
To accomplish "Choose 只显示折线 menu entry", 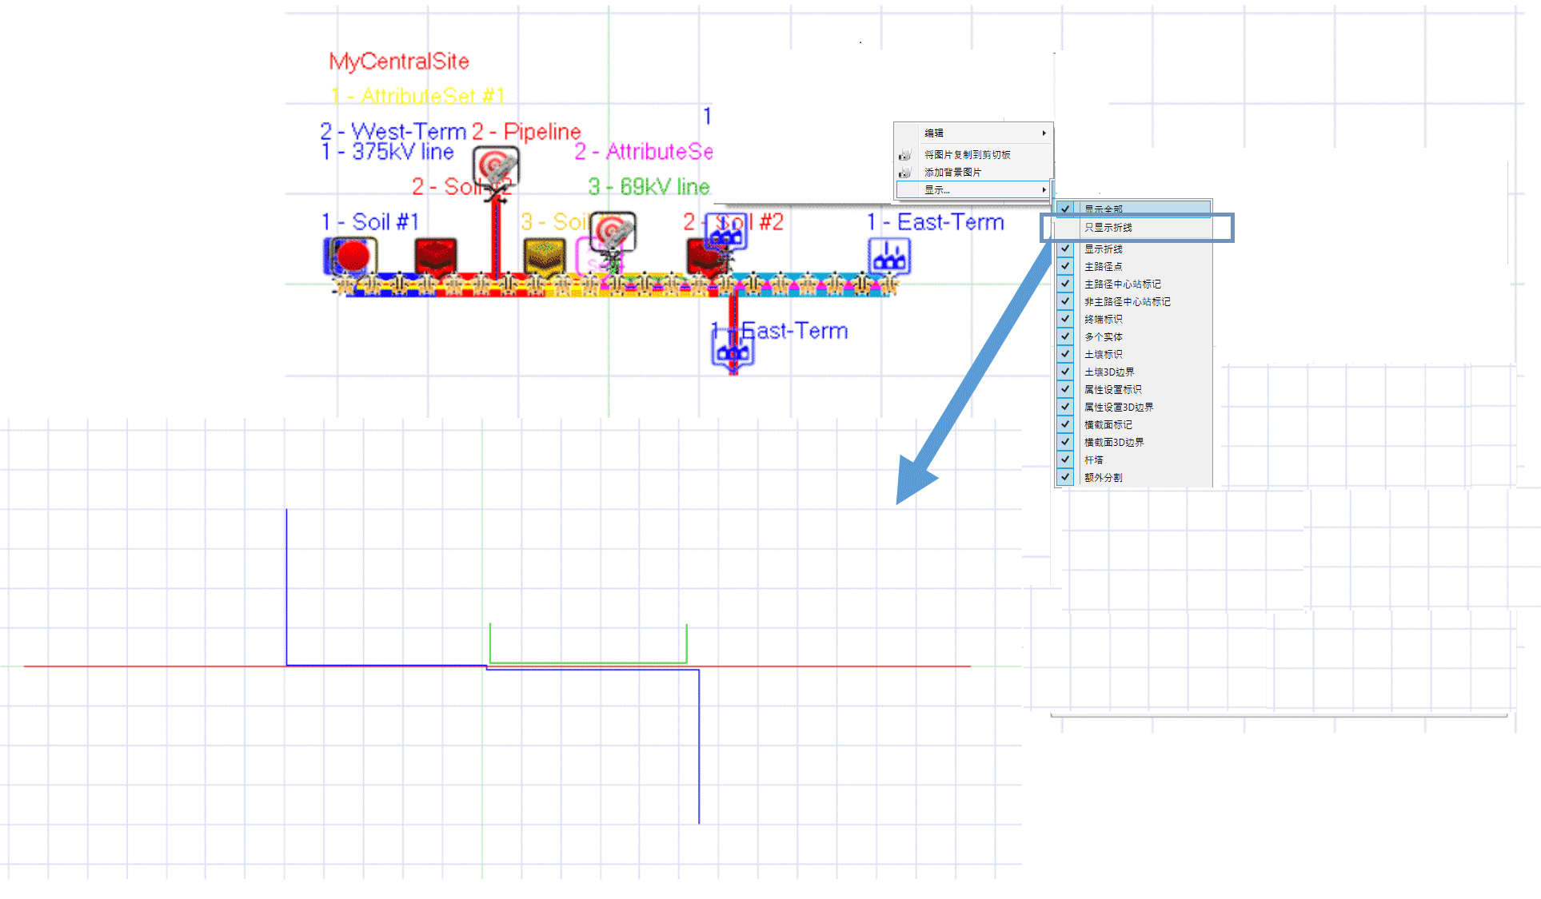I will click(1108, 228).
